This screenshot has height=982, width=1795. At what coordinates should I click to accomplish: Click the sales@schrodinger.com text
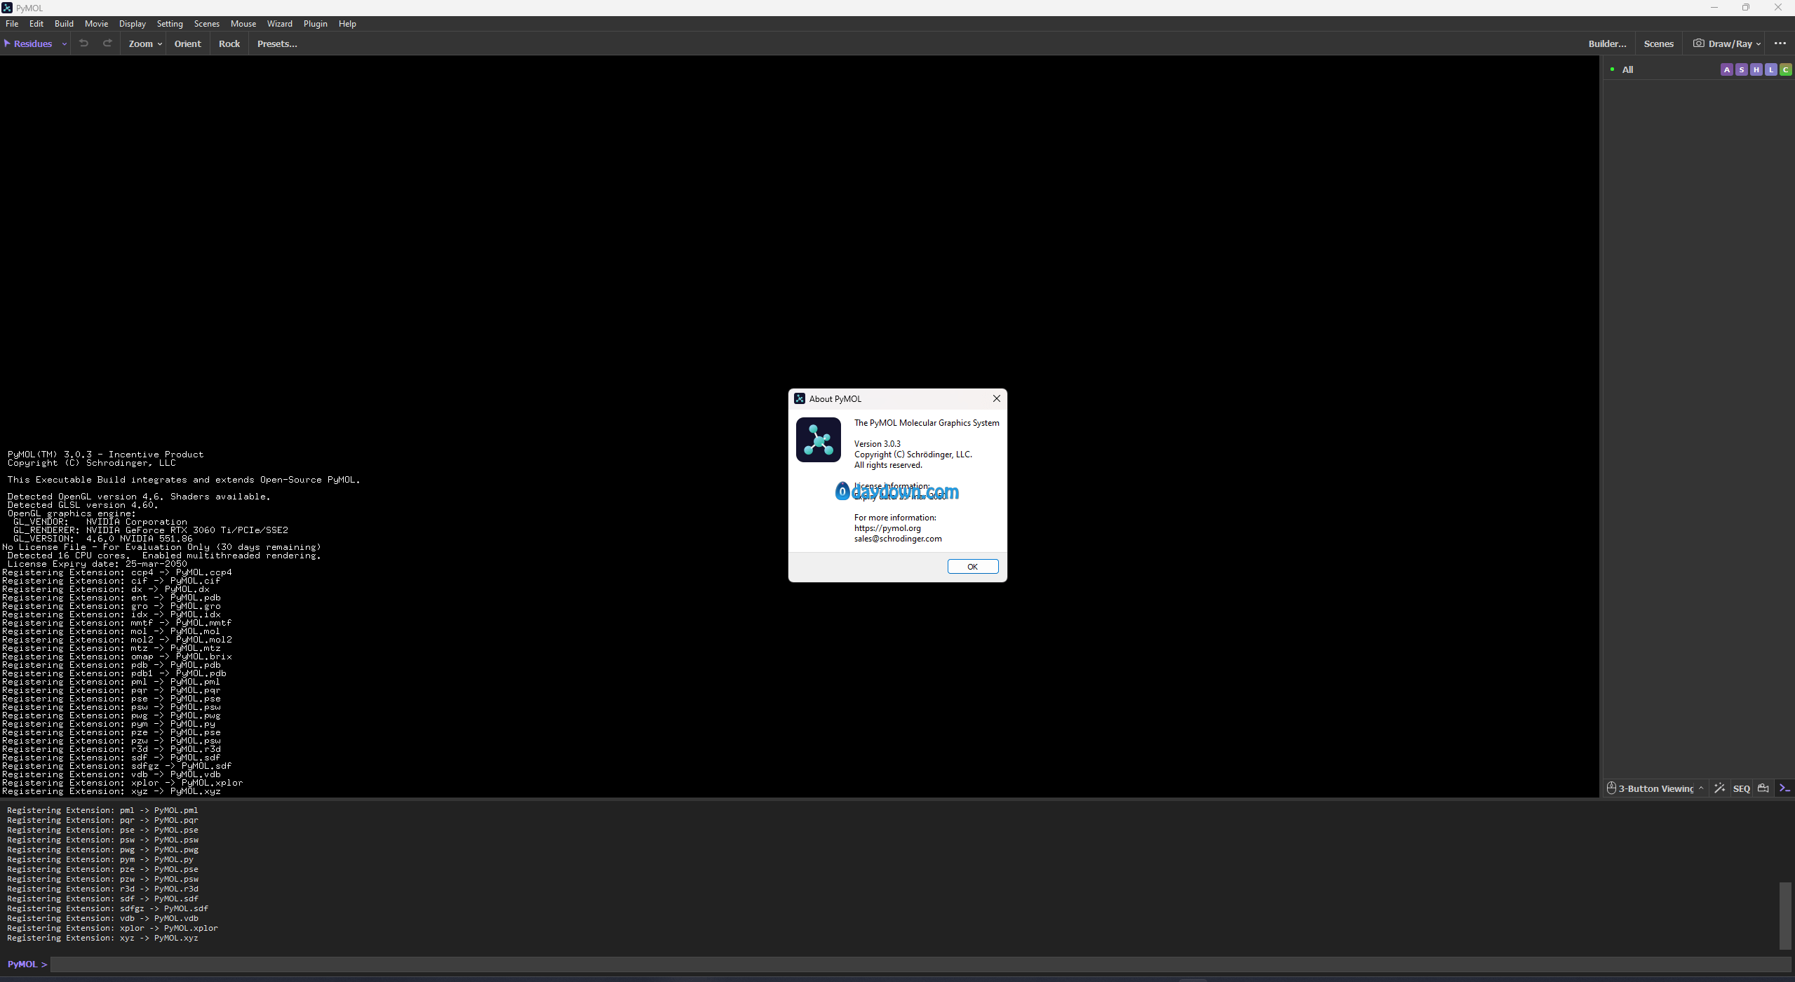pyautogui.click(x=898, y=539)
